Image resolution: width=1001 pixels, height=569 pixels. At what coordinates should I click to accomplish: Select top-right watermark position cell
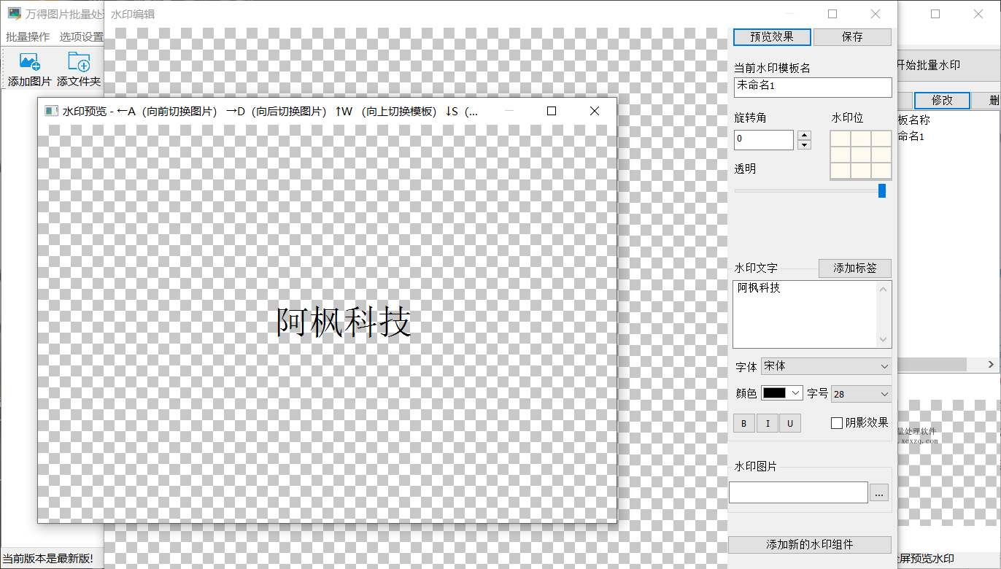[x=881, y=139]
